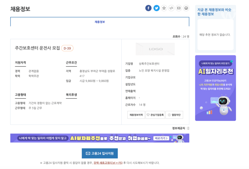The width and height of the screenshot is (249, 169).
Task: Select education value 학력무관
Action: tap(34, 76)
